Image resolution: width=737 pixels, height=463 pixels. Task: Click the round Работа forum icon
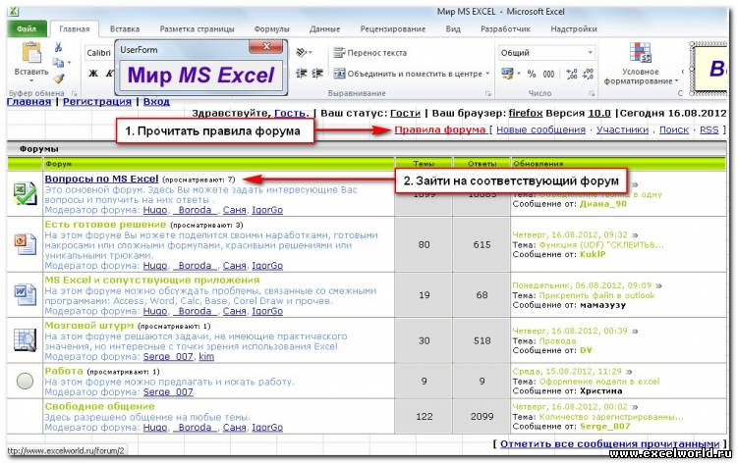[25, 381]
